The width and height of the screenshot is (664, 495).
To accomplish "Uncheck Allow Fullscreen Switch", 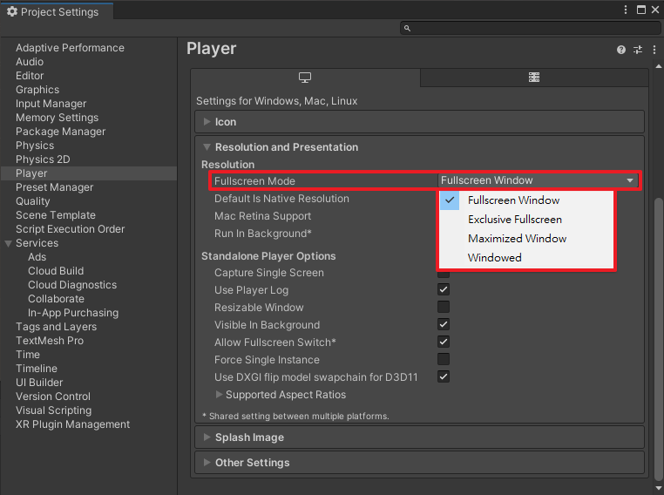I will click(x=444, y=342).
